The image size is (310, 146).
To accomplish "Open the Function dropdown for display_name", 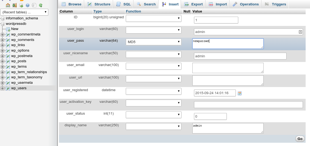I will pyautogui.click(x=154, y=126).
